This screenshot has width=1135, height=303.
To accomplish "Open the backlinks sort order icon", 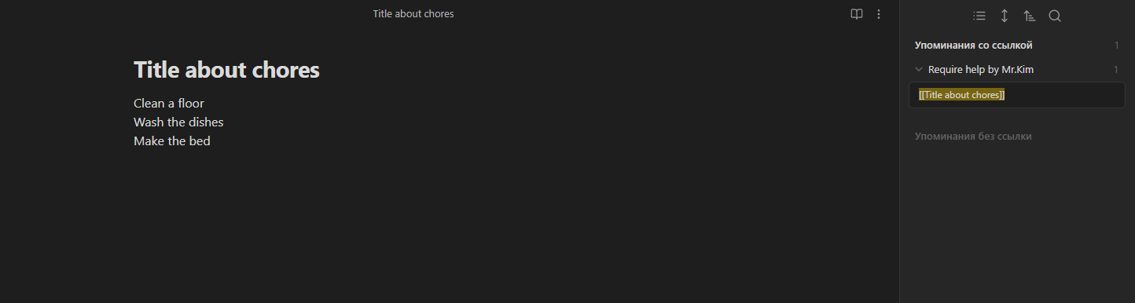I will 1030,16.
